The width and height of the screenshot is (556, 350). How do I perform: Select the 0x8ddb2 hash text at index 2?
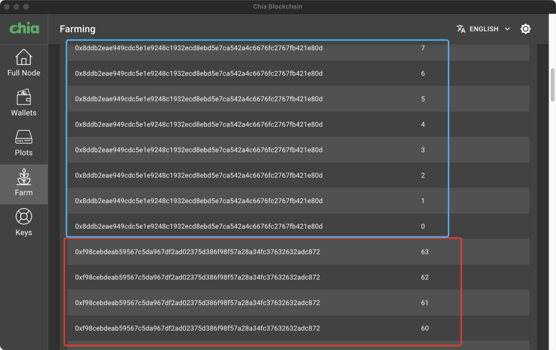point(199,176)
